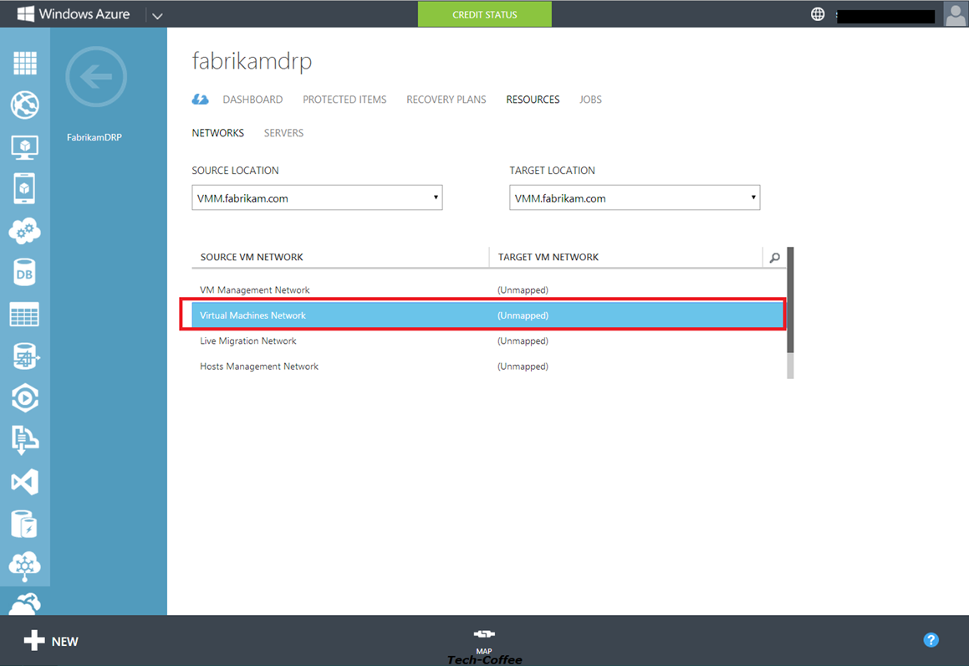Open the language globe icon

[x=818, y=13]
